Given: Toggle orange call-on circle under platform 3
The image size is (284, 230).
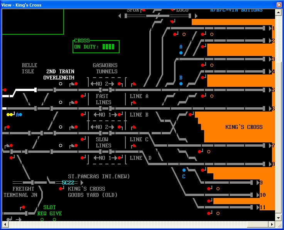Looking at the screenshot, I should click(212, 65).
